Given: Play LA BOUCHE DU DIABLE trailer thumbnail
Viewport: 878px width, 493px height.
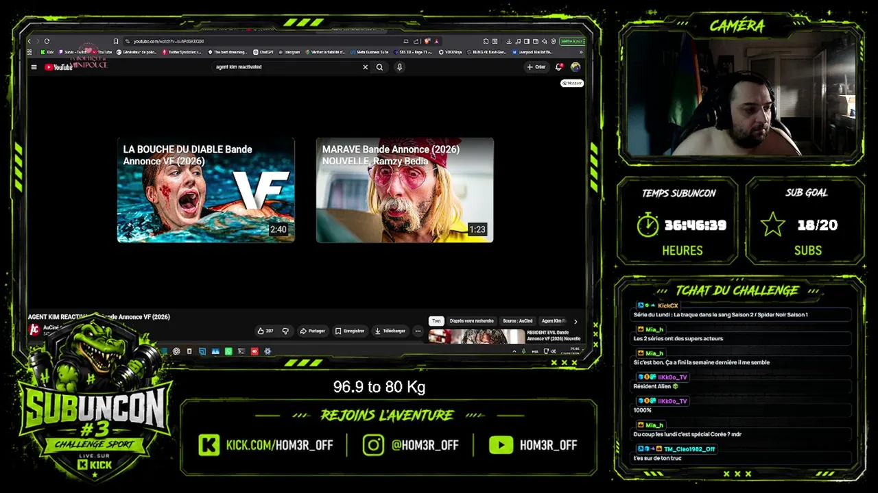Looking at the screenshot, I should pos(206,190).
